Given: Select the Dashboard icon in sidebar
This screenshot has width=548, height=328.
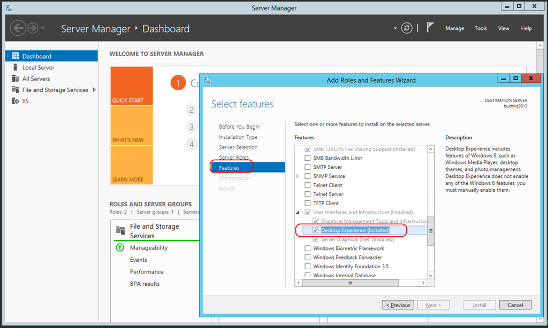Looking at the screenshot, I should (16, 56).
